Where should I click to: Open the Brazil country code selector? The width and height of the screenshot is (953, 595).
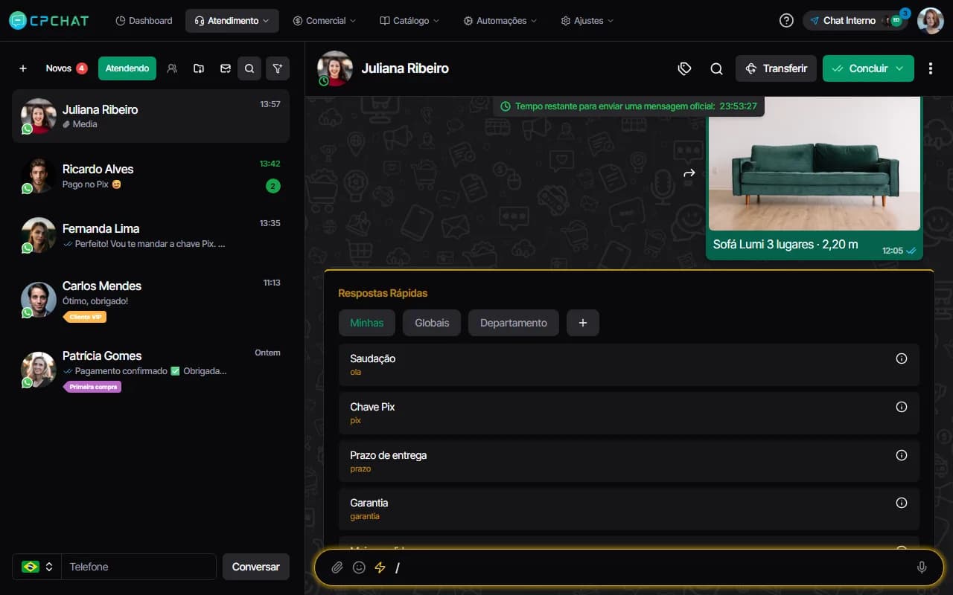point(36,567)
